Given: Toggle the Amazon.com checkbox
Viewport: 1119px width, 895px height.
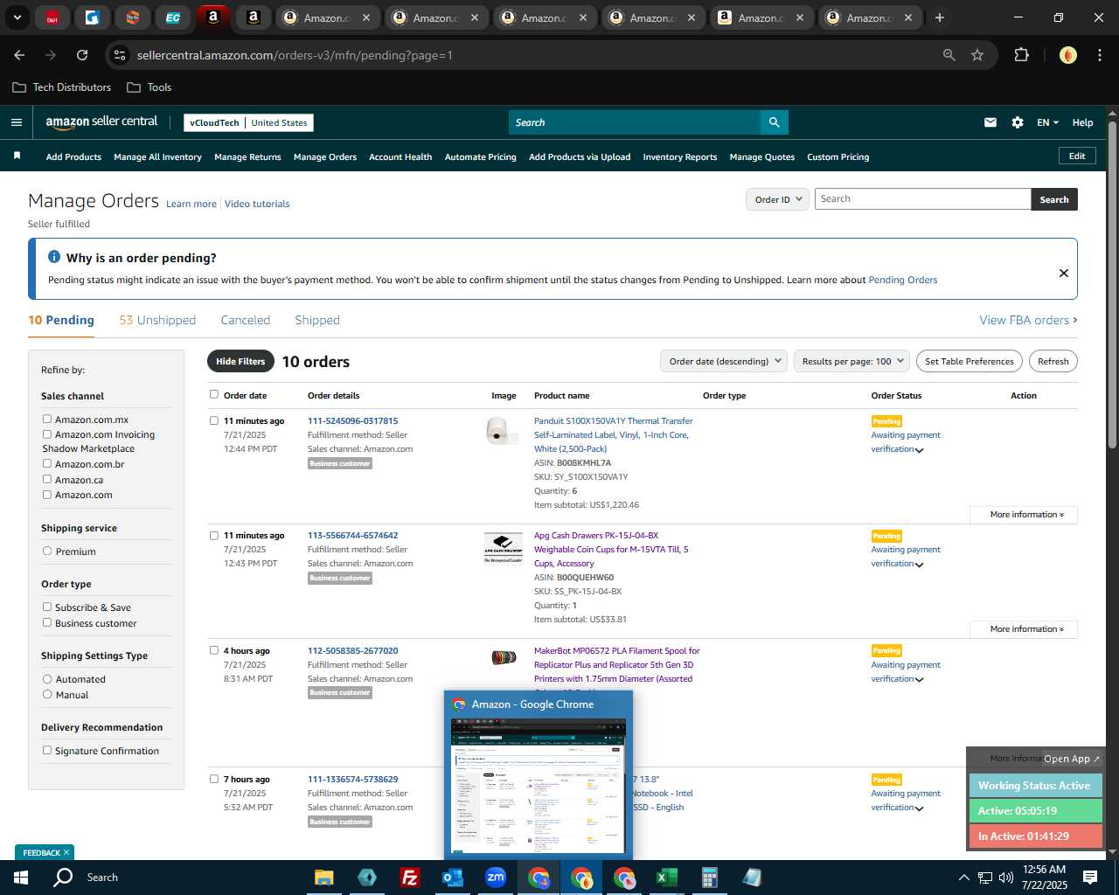Looking at the screenshot, I should [47, 495].
